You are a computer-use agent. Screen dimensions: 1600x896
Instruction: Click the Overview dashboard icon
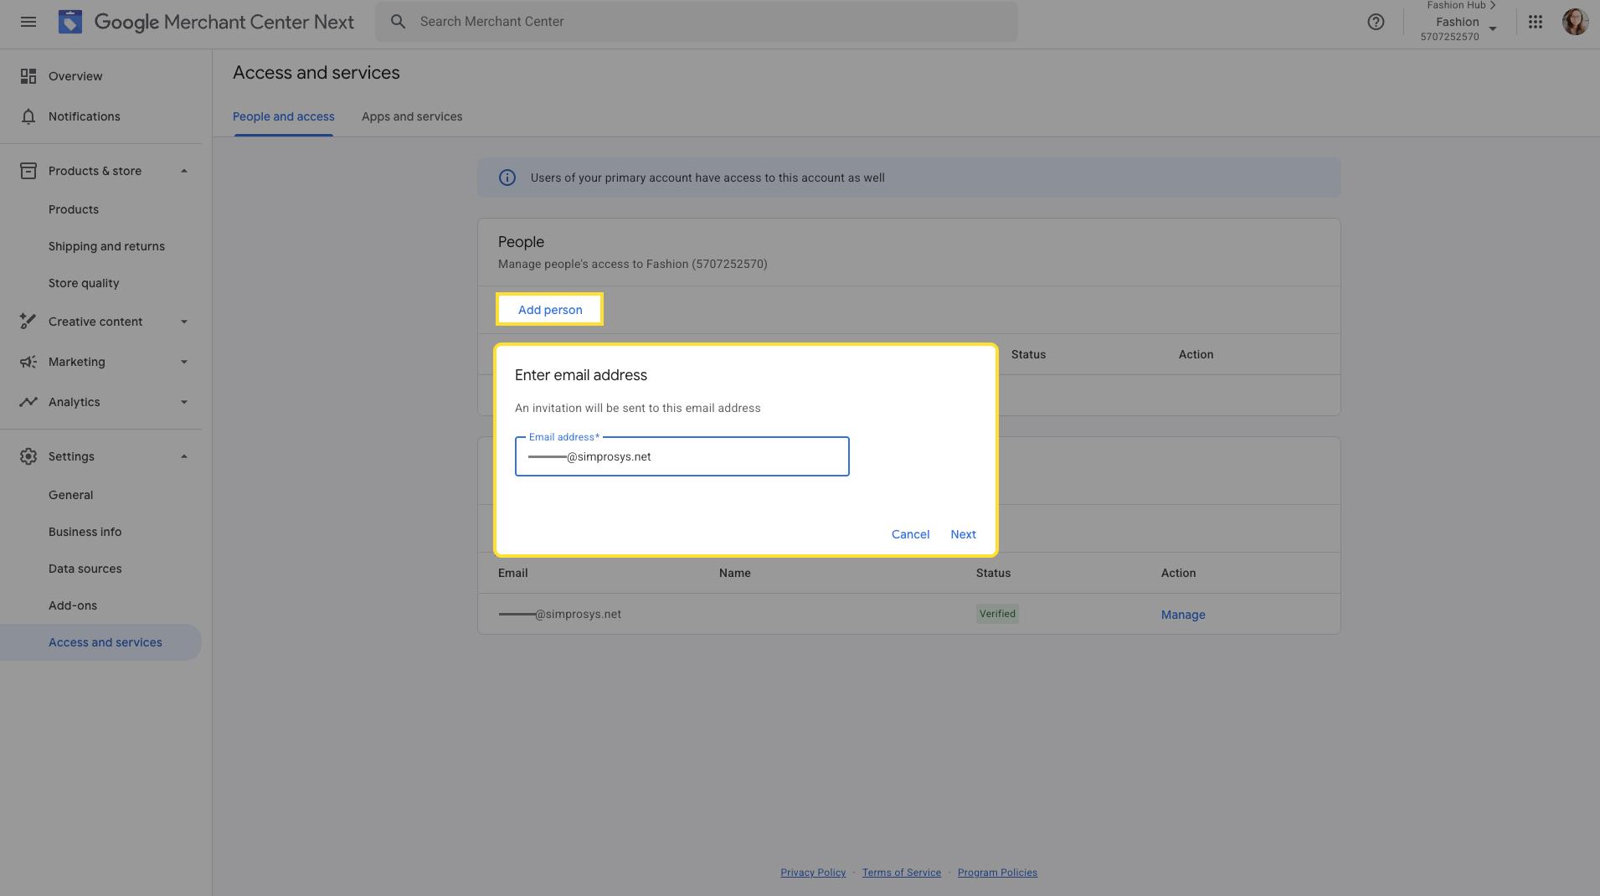28,76
